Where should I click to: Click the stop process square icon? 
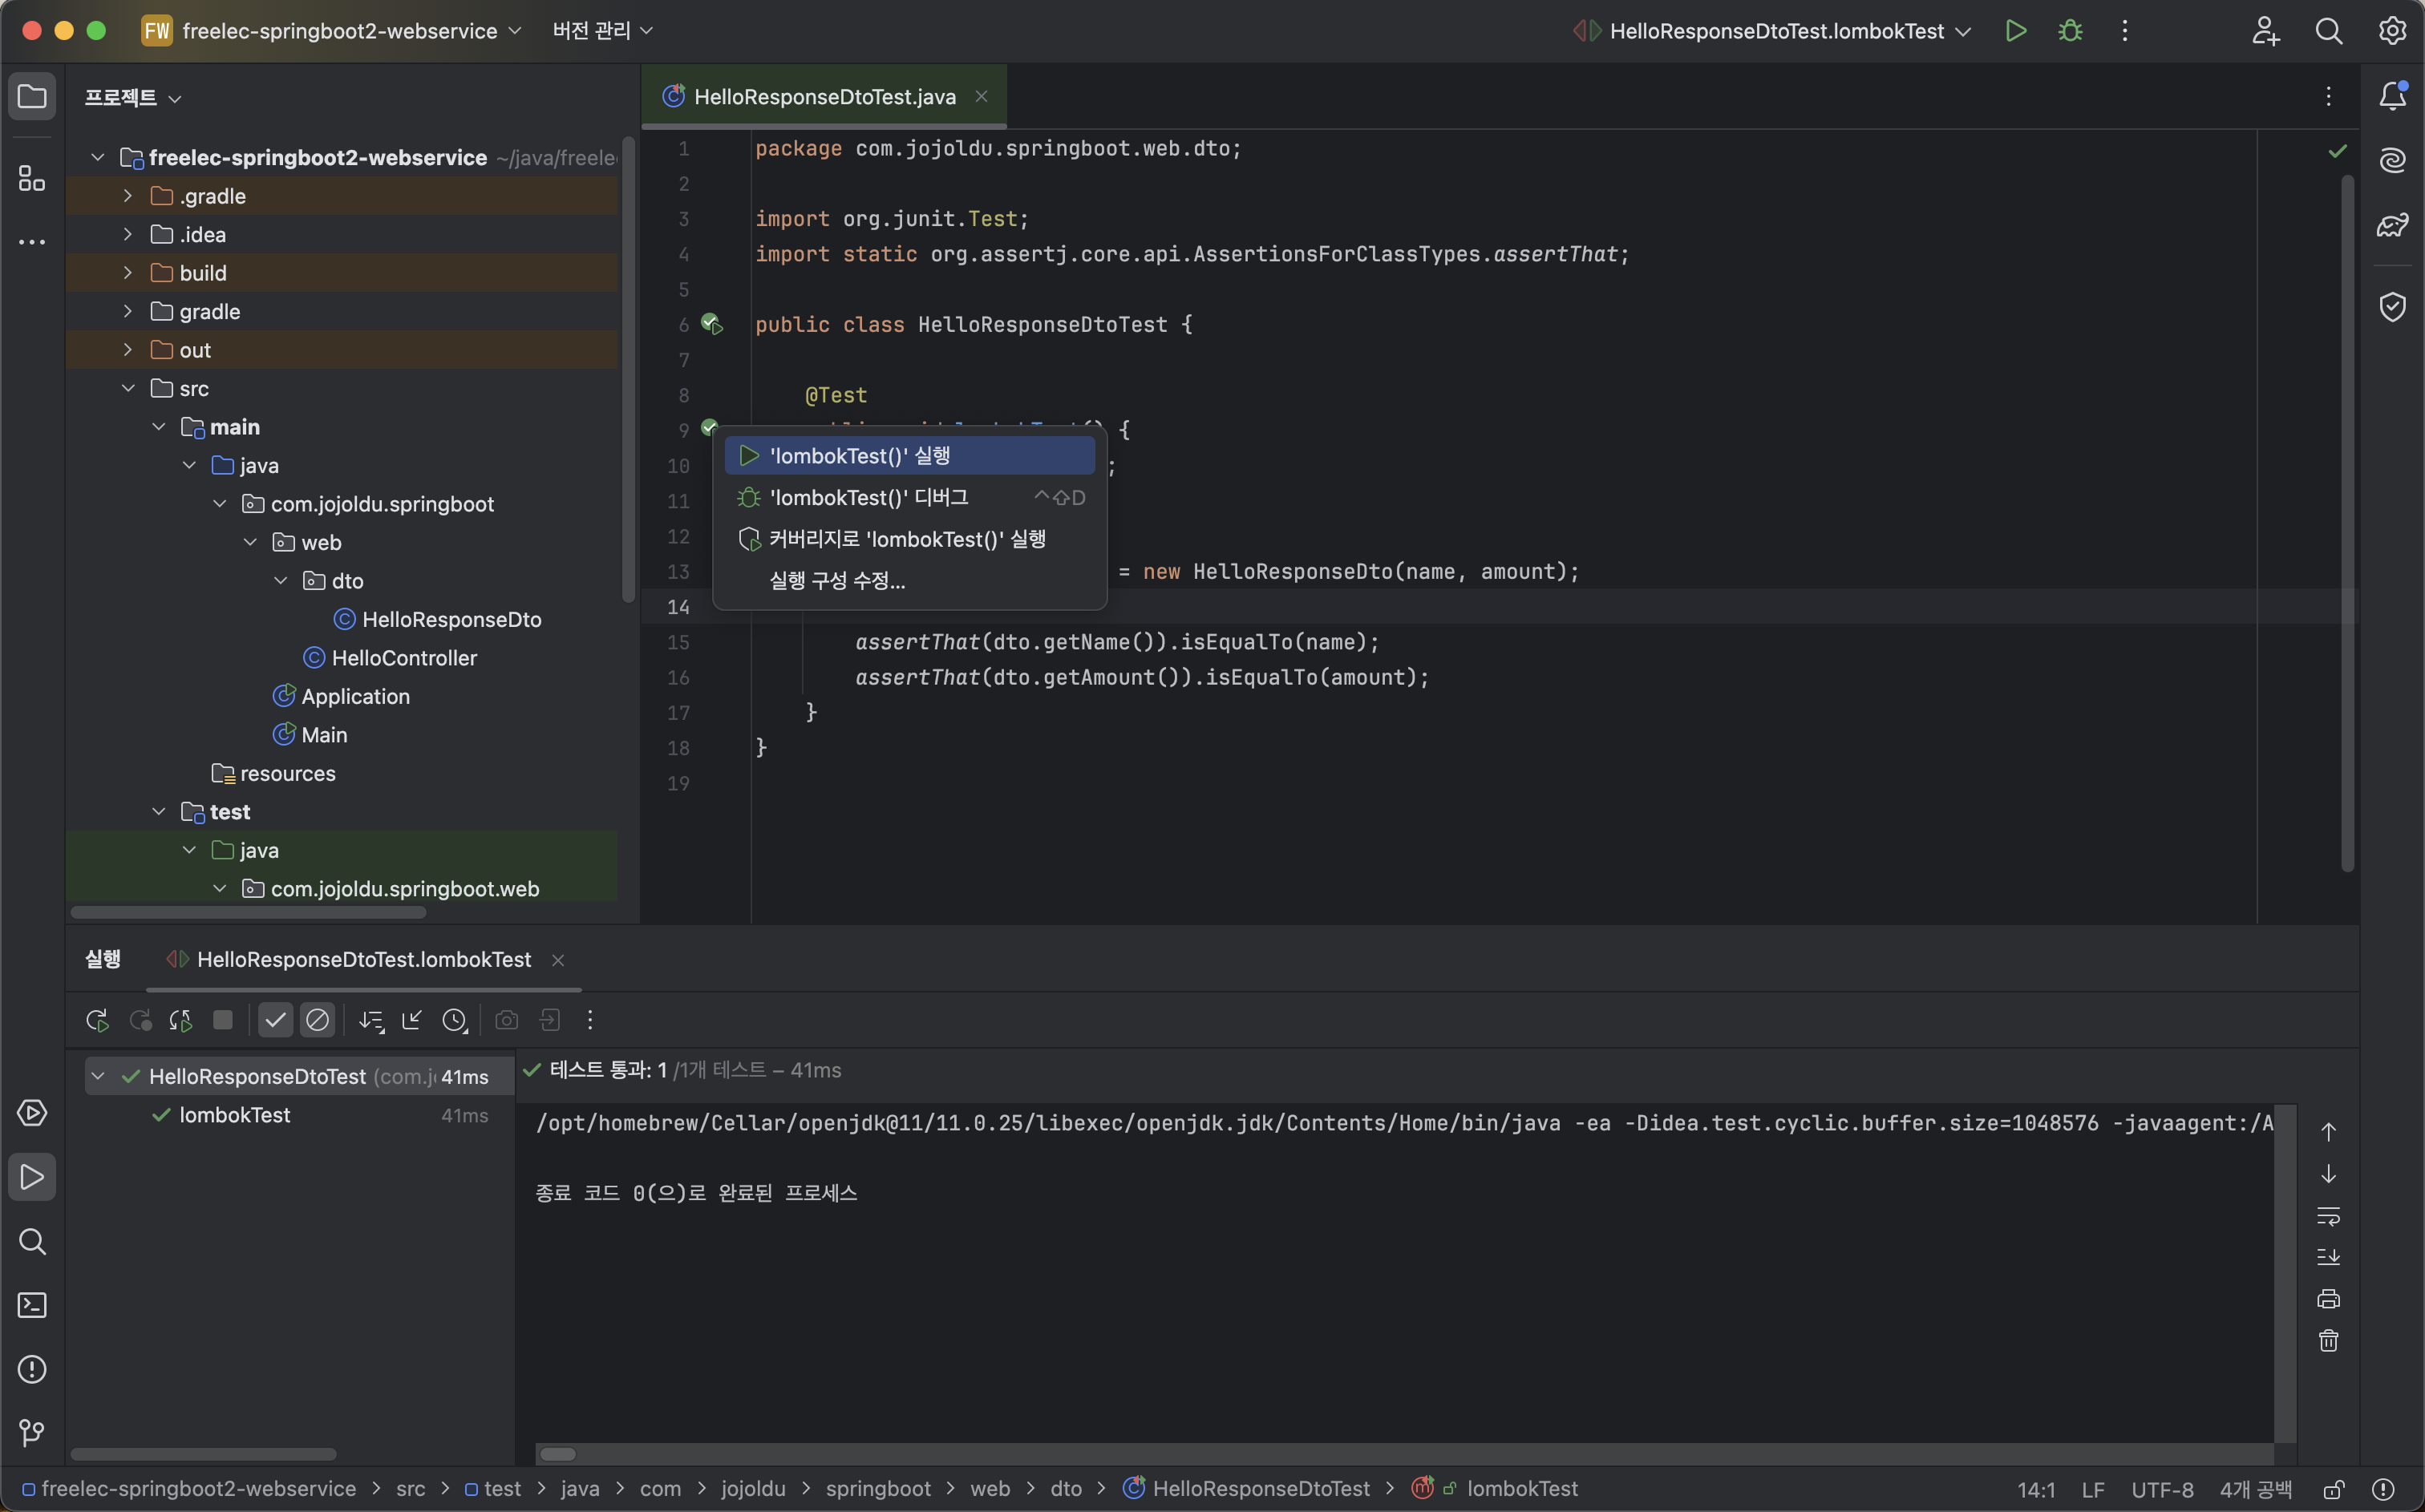click(x=223, y=1020)
